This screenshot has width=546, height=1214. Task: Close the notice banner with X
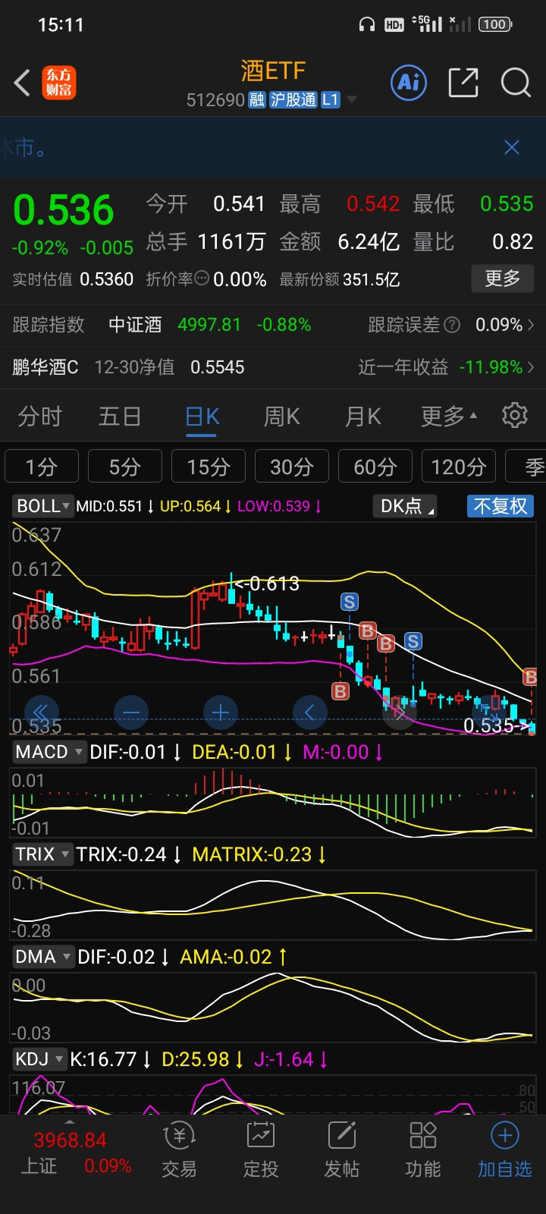point(512,147)
